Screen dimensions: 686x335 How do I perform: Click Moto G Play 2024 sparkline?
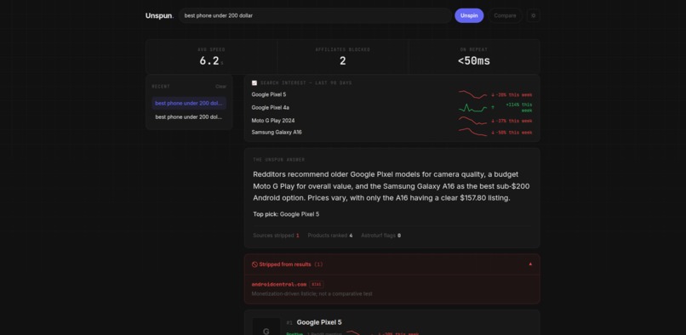(x=472, y=121)
